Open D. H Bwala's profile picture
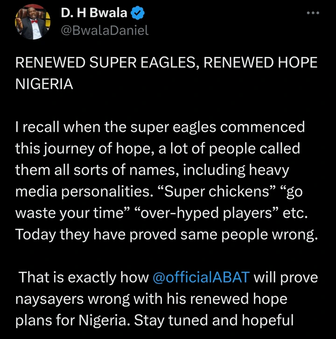The height and width of the screenshot is (339, 336). [x=33, y=22]
